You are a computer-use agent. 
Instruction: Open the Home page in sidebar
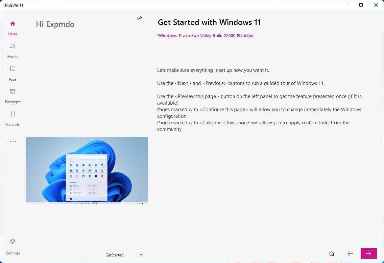click(12, 28)
